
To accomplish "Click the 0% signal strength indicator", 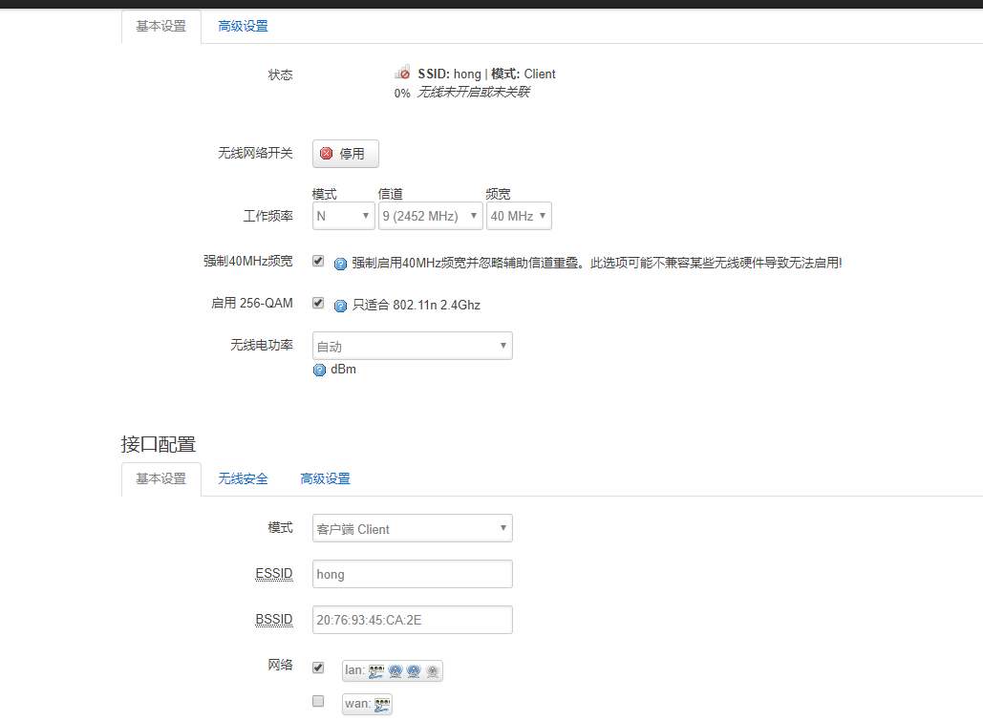I will [x=401, y=93].
